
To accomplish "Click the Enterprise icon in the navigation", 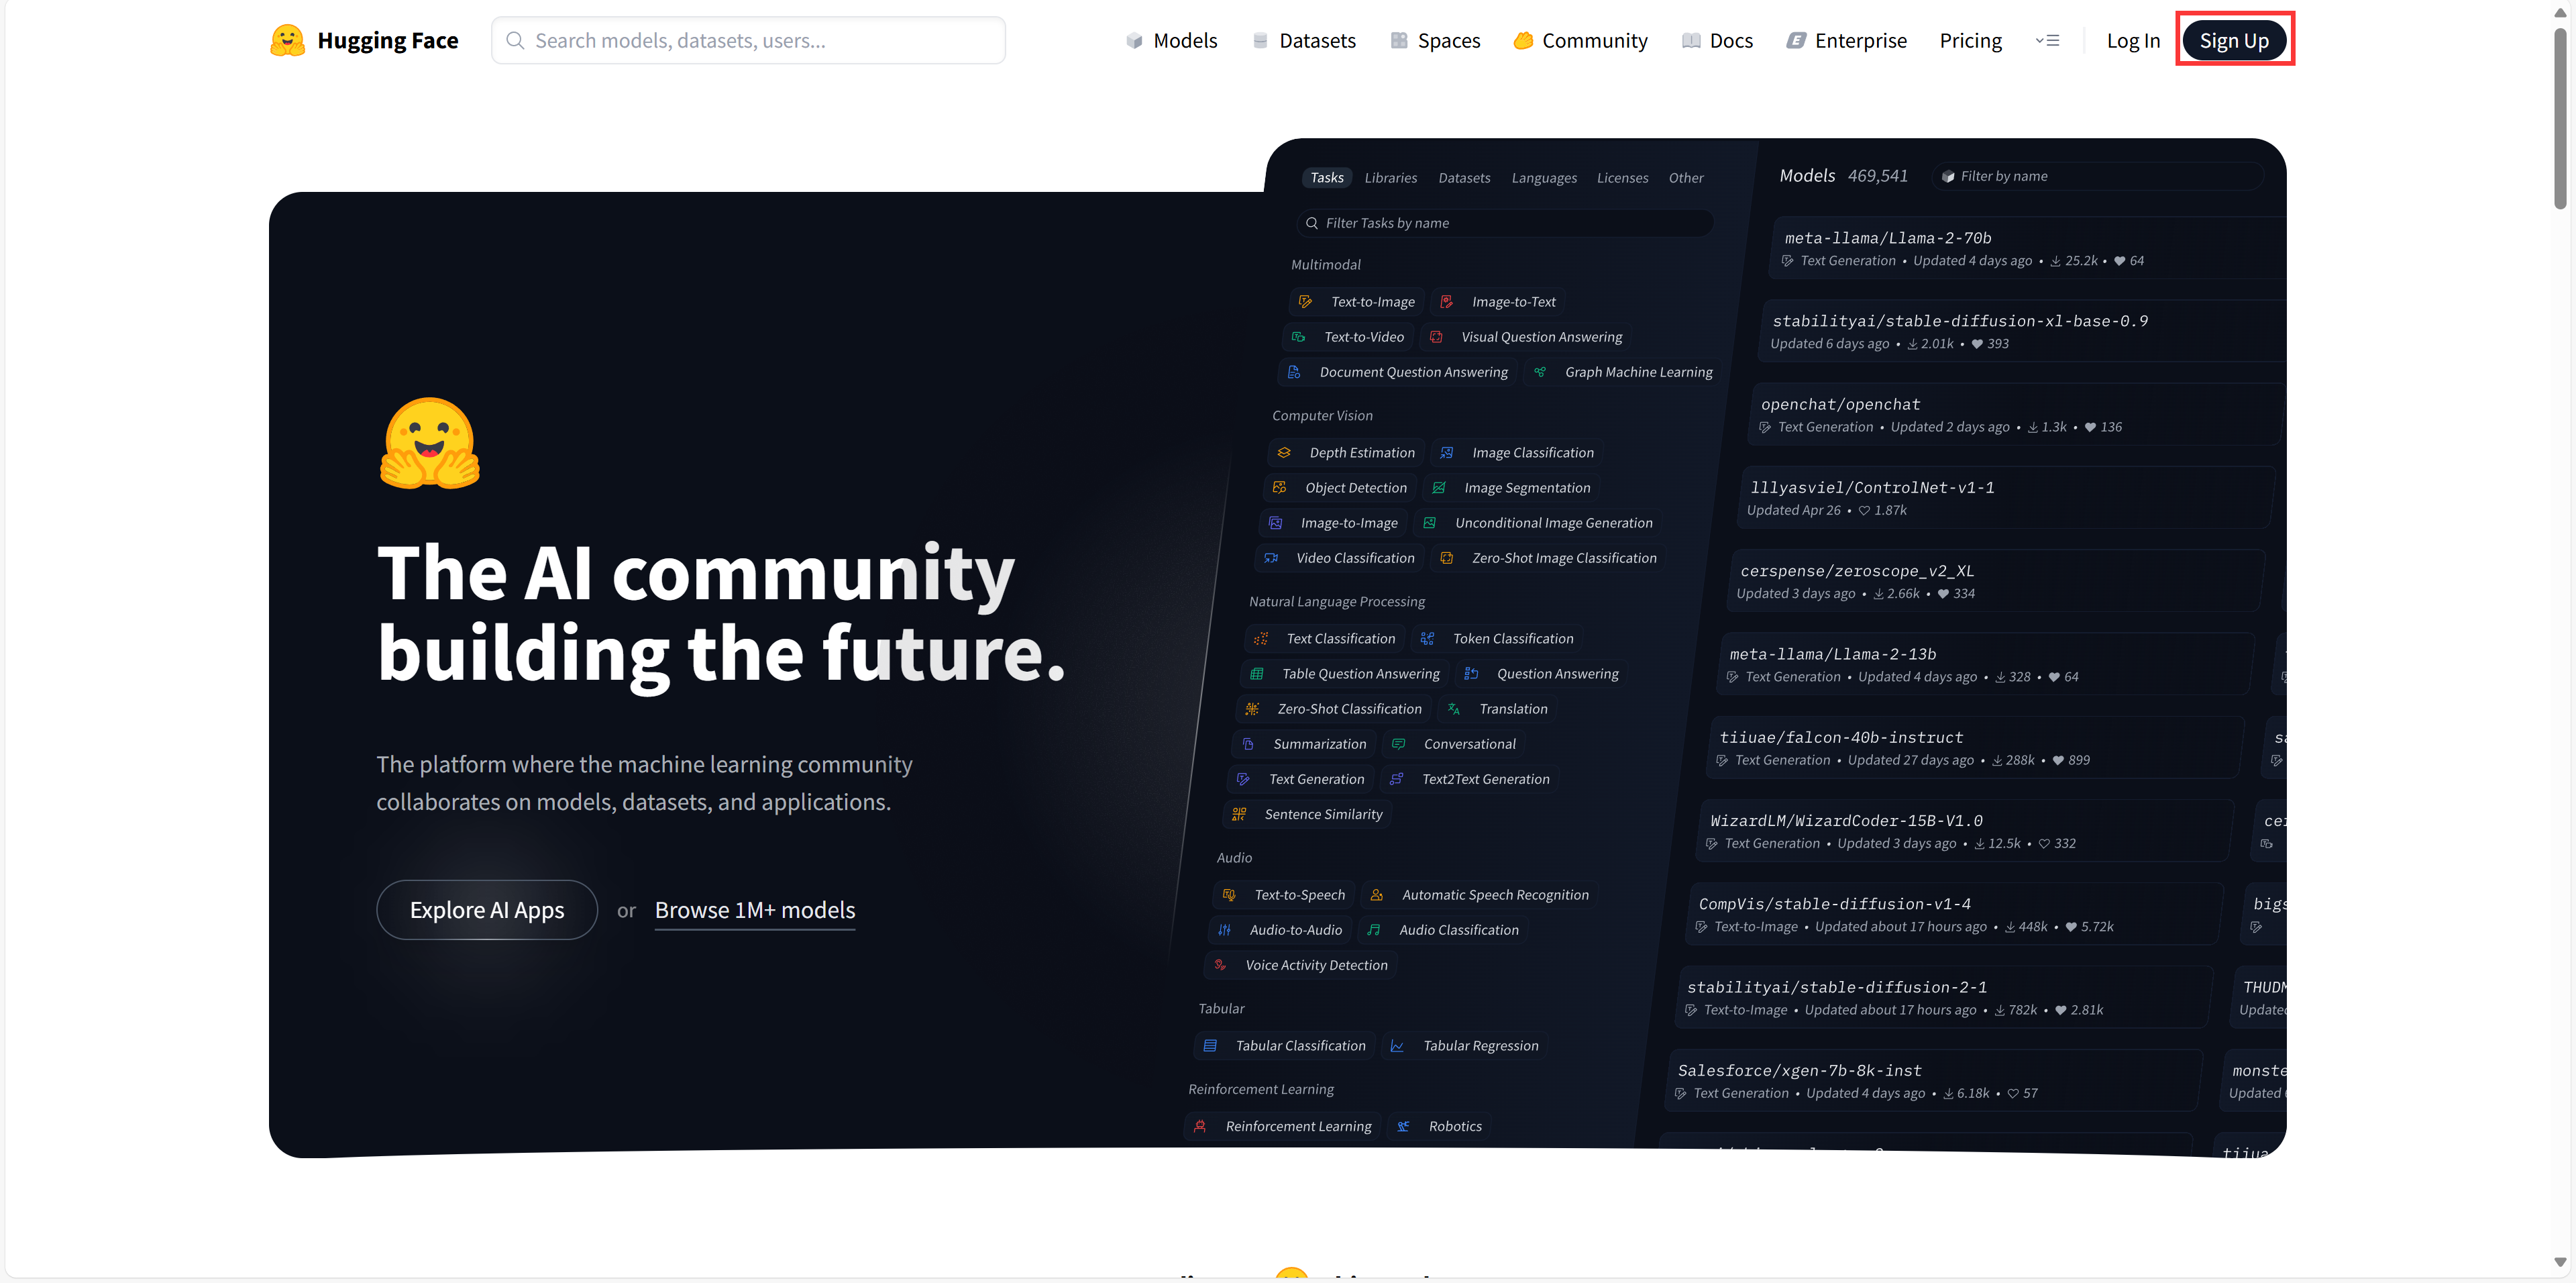I will point(1796,41).
